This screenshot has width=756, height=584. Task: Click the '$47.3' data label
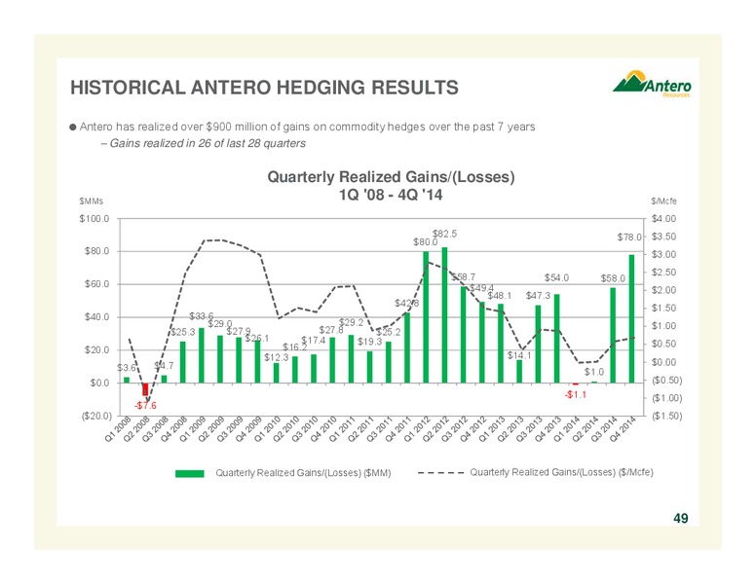(538, 295)
